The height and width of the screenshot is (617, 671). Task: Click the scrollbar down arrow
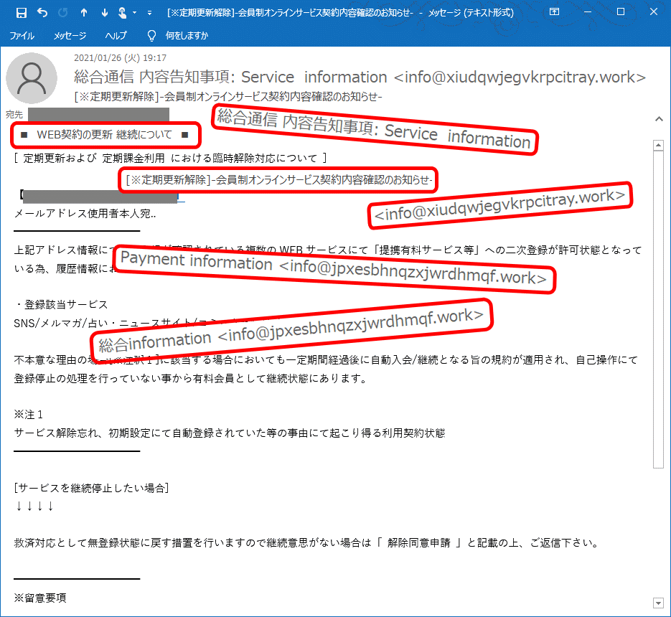[x=658, y=603]
